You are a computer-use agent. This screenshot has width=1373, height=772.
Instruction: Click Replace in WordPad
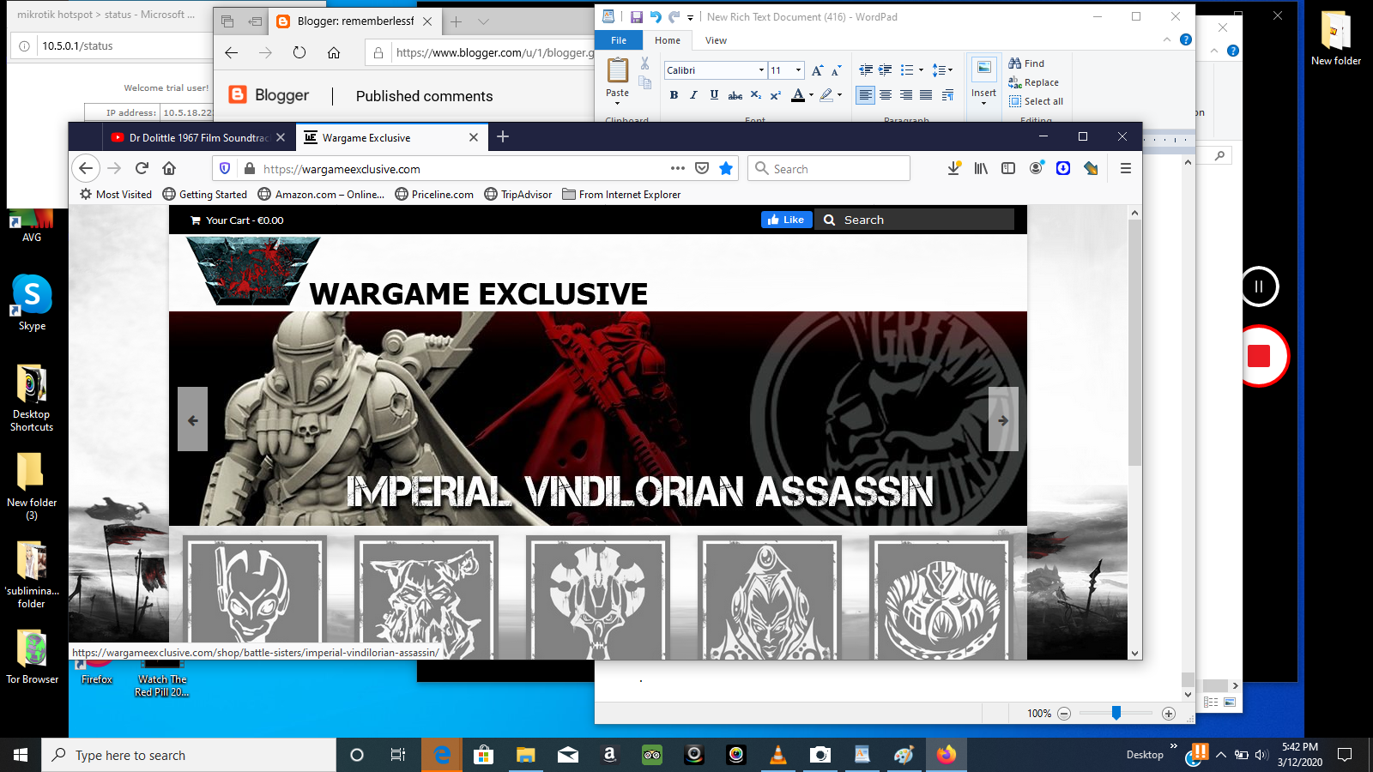point(1033,82)
